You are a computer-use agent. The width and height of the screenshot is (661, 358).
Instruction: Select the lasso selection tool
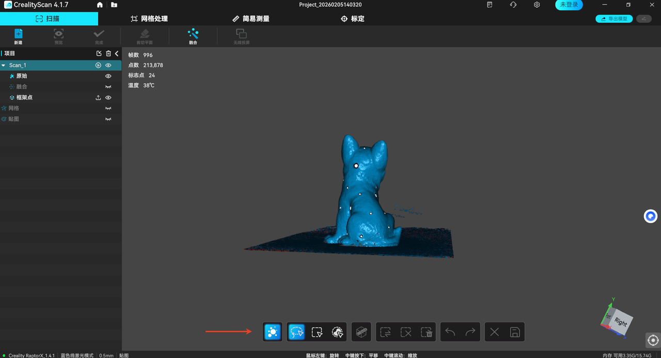tap(296, 332)
